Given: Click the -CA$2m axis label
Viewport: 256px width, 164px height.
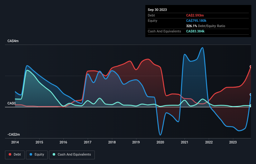Looking at the screenshot, I should [14, 134].
